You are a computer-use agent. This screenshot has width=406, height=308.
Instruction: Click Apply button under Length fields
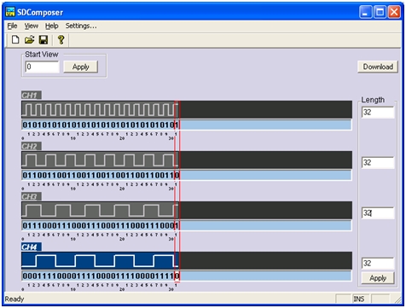coord(378,278)
